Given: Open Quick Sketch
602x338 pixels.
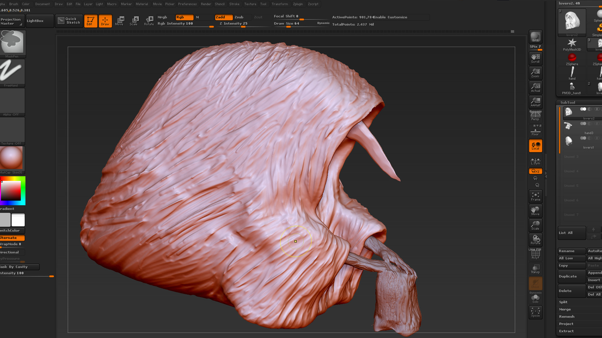Looking at the screenshot, I should (69, 21).
